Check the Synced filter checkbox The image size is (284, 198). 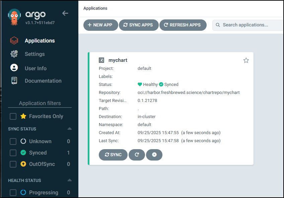(x=13, y=153)
